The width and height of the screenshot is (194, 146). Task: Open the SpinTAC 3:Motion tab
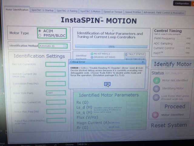point(90,12)
